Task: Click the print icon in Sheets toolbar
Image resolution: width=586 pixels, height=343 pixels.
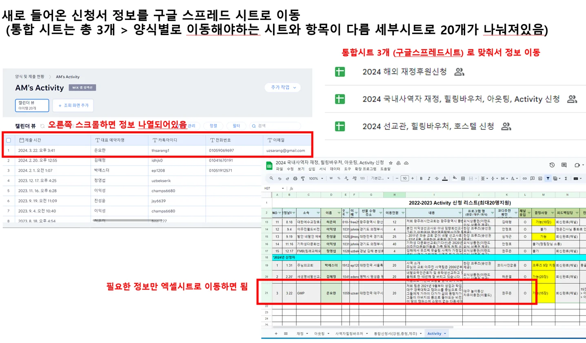Action: [295, 178]
